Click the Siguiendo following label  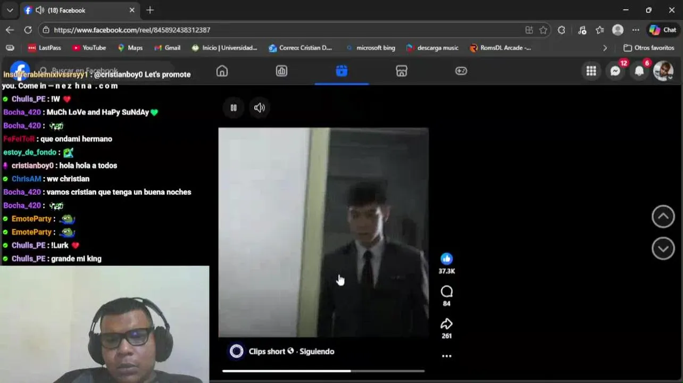point(316,351)
